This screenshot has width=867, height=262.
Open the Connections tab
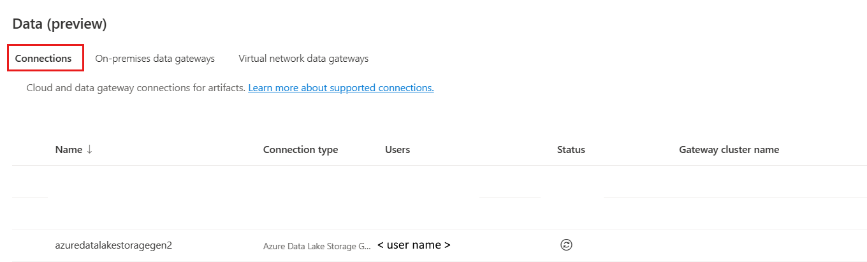click(43, 58)
